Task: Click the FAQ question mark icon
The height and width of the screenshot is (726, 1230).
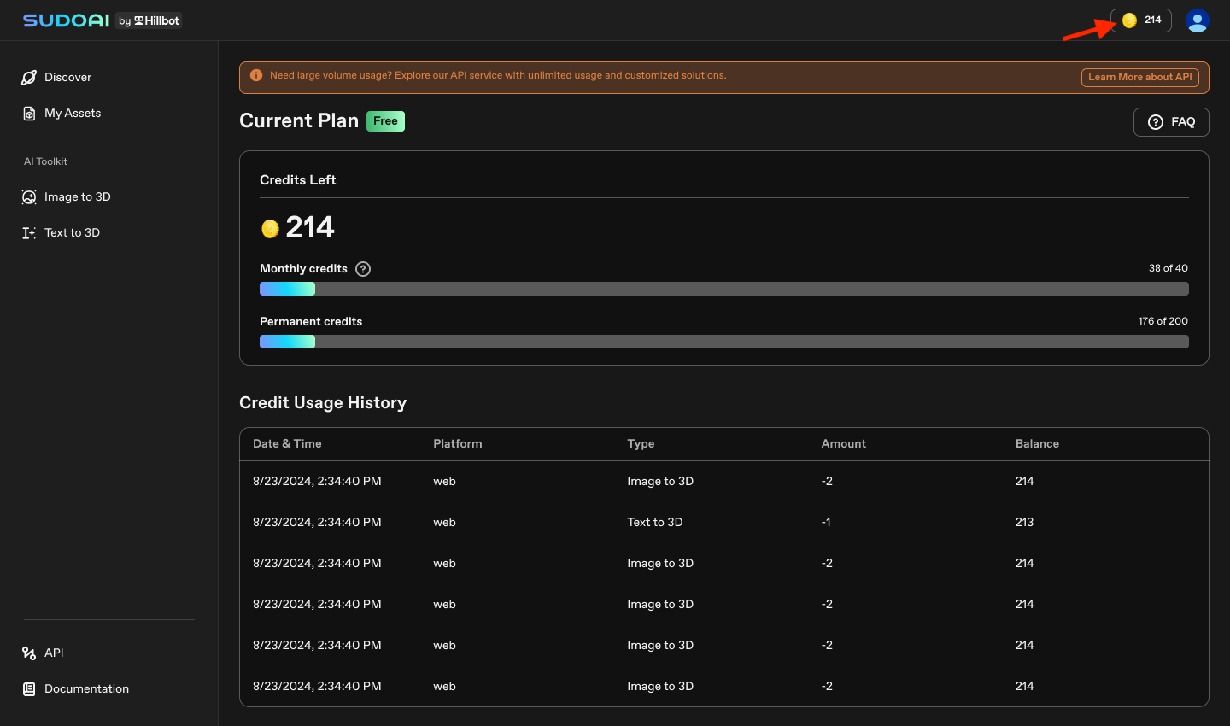Action: (x=1156, y=122)
